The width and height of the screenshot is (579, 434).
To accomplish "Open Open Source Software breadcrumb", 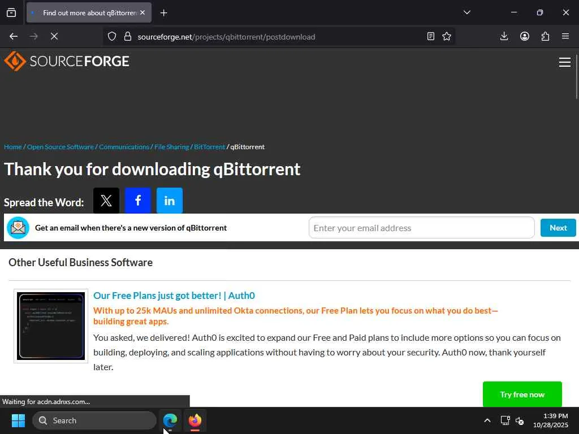I will pyautogui.click(x=61, y=147).
